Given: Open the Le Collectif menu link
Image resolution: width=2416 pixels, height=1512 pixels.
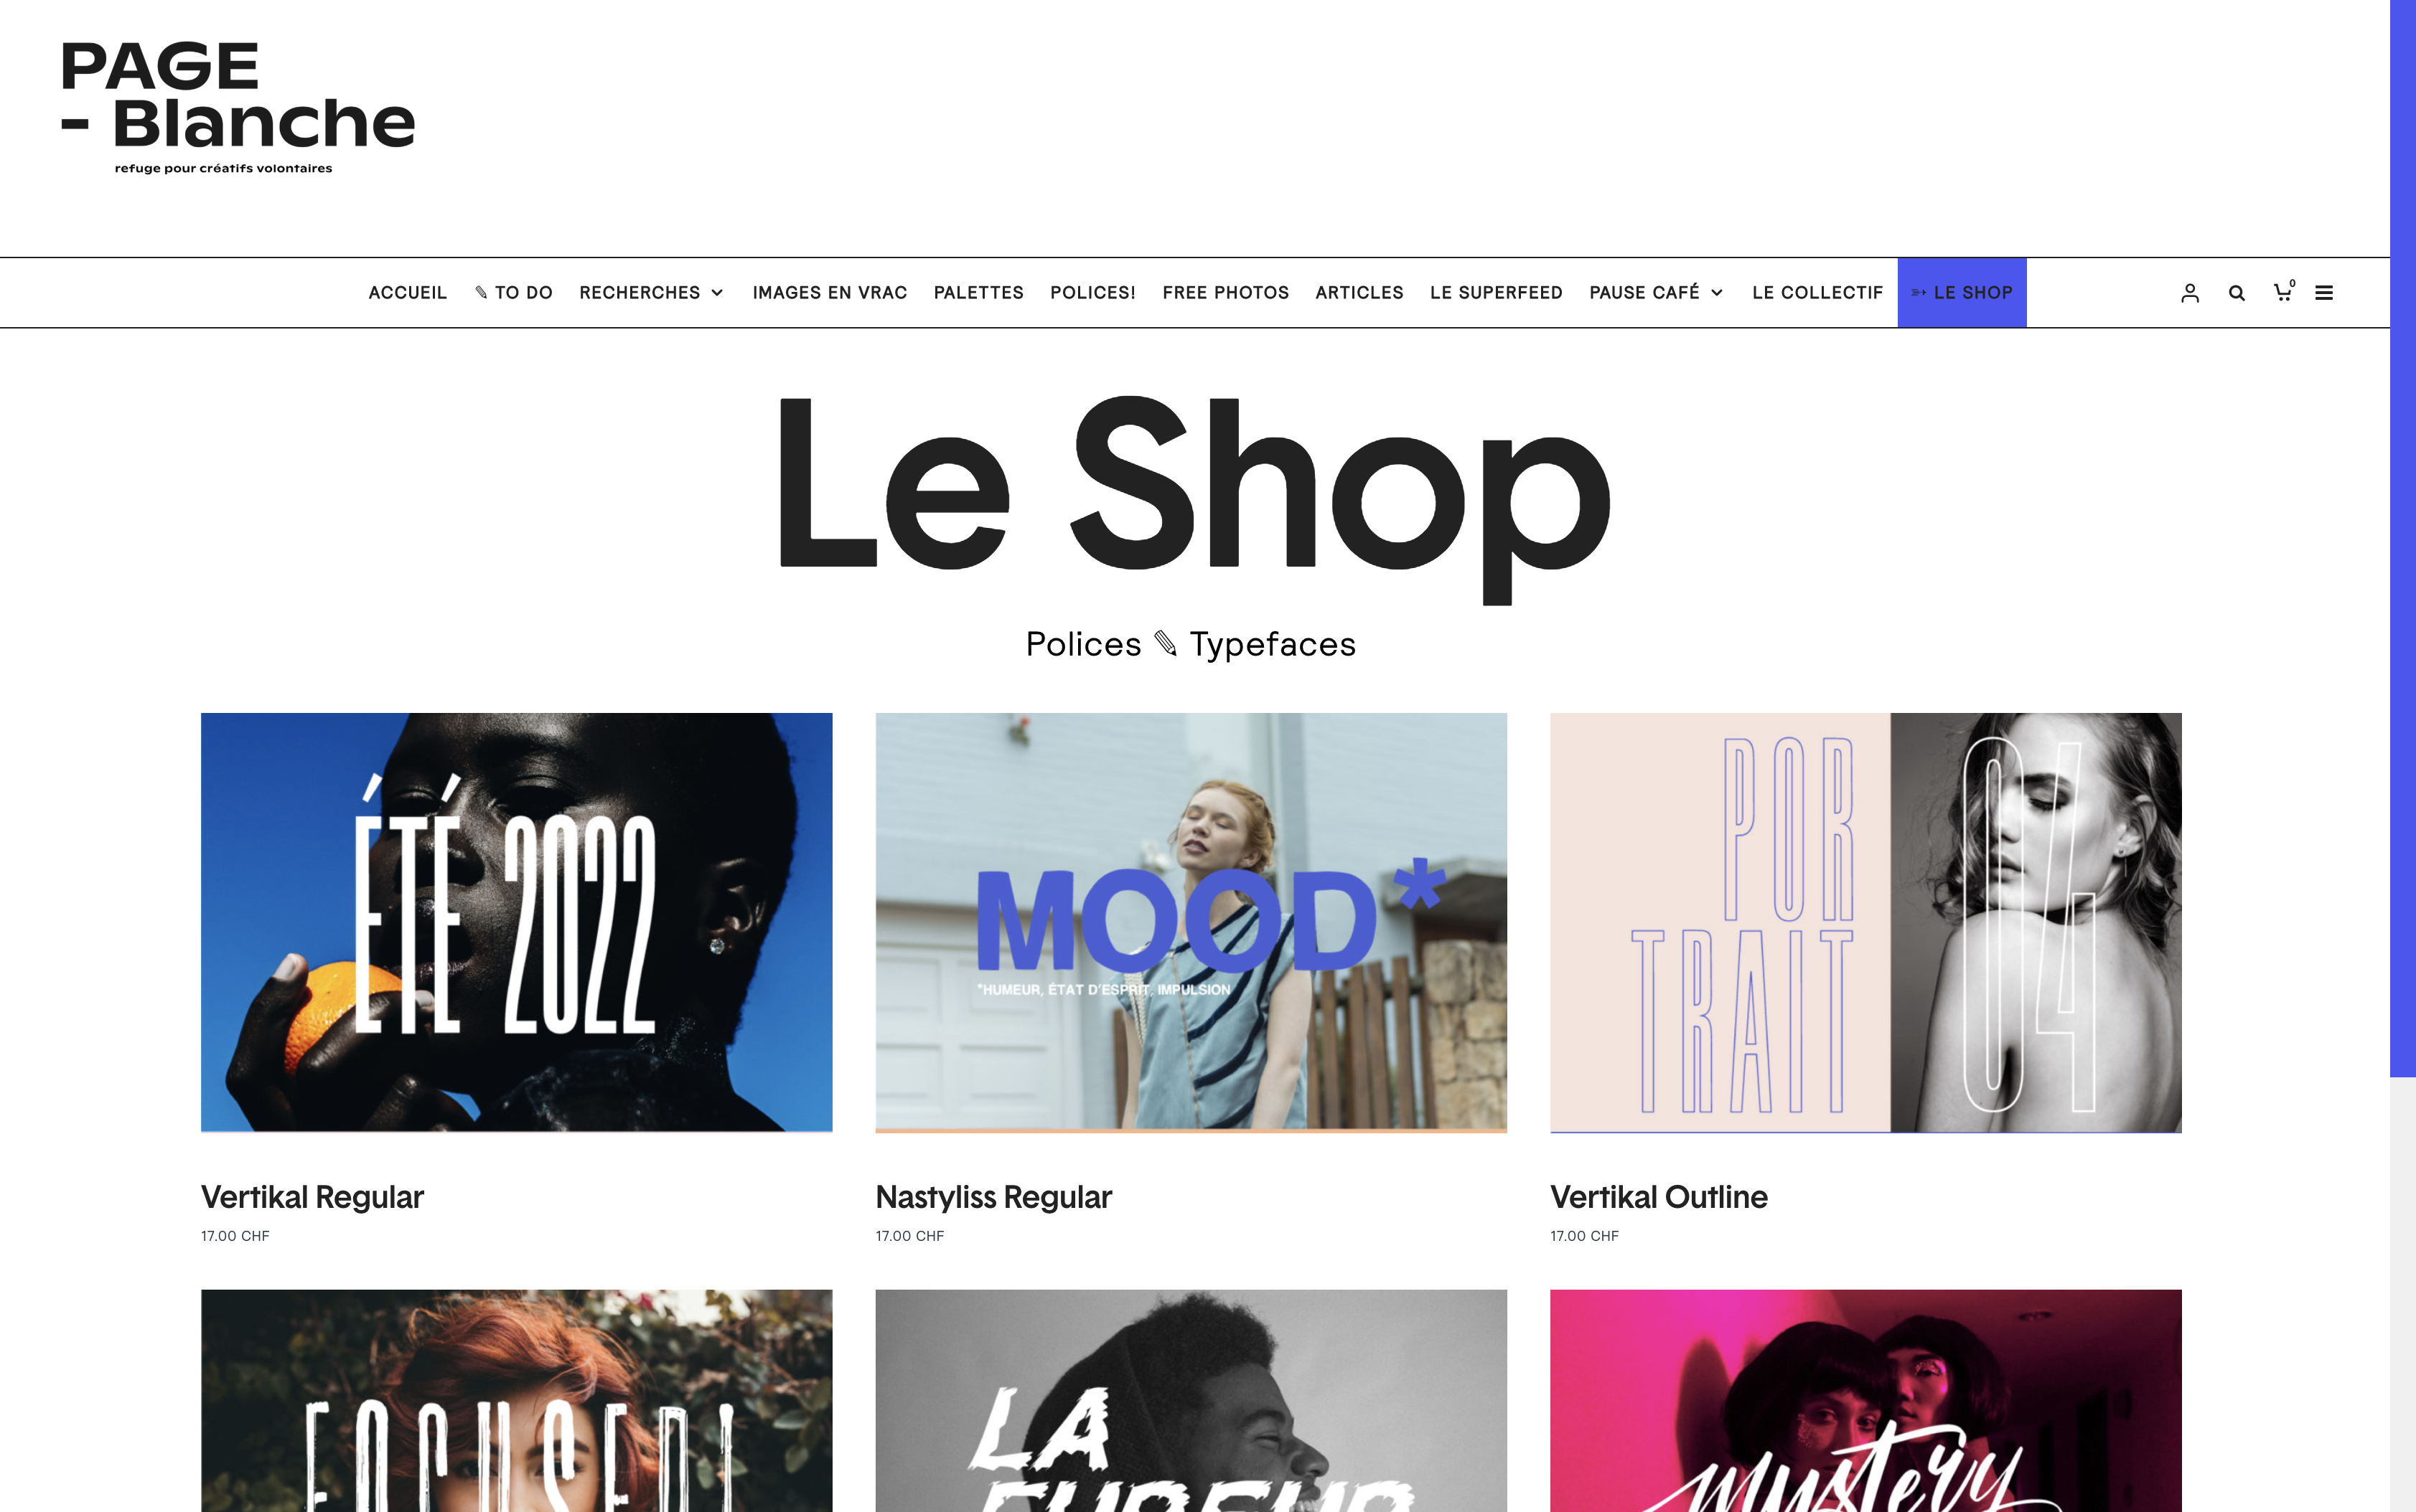Looking at the screenshot, I should [1817, 293].
